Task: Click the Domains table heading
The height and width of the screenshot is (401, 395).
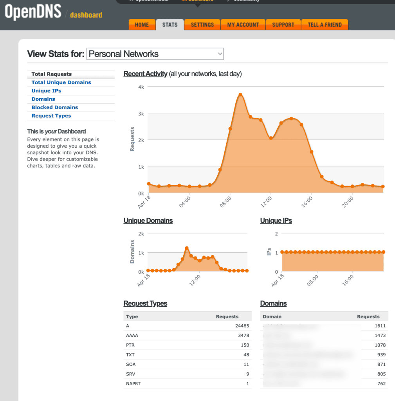Action: (273, 303)
